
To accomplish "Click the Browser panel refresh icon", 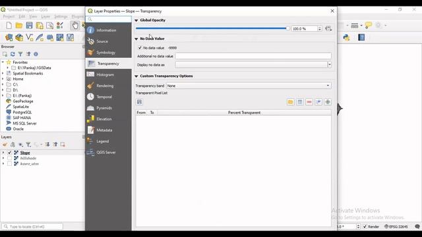I will coord(13,54).
